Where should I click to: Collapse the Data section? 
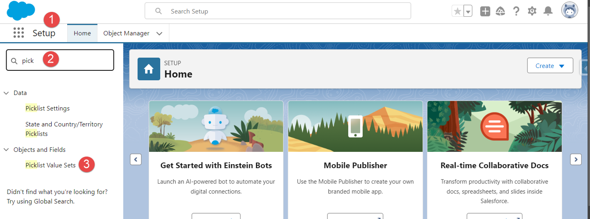coord(6,93)
